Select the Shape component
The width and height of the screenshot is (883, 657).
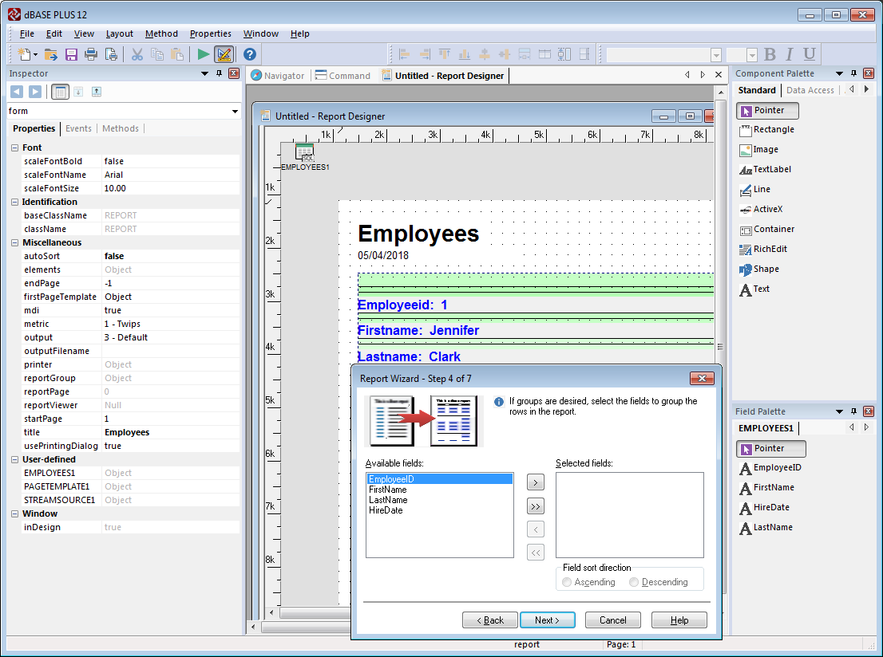point(759,269)
